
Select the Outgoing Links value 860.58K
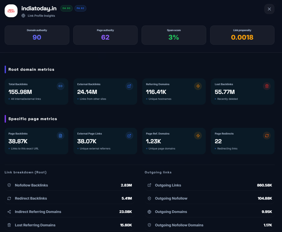click(x=264, y=185)
